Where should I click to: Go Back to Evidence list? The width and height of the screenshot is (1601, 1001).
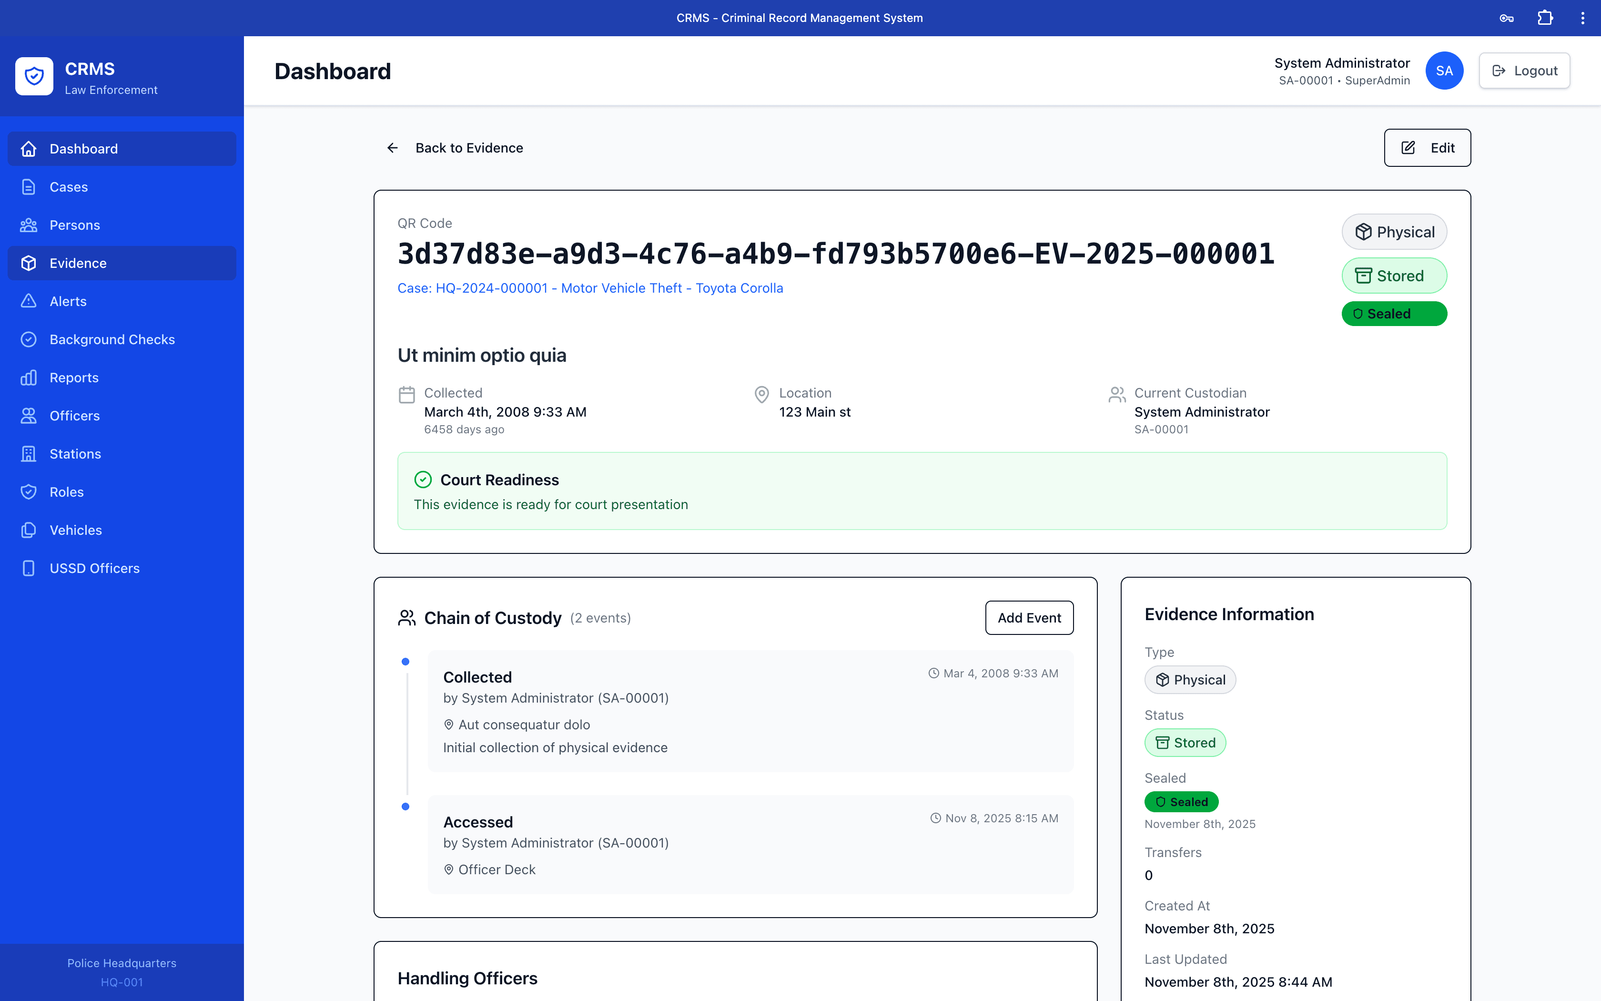click(x=455, y=148)
